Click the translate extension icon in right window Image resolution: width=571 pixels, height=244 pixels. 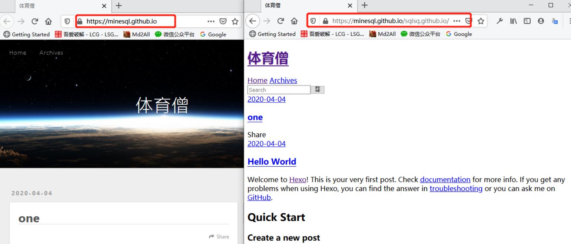[555, 21]
